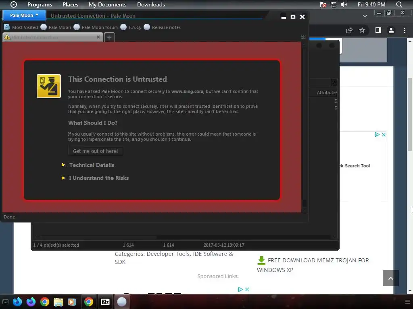Click Chrome scrollbar down arrow
Screen dimensions: 413x309
point(410,291)
